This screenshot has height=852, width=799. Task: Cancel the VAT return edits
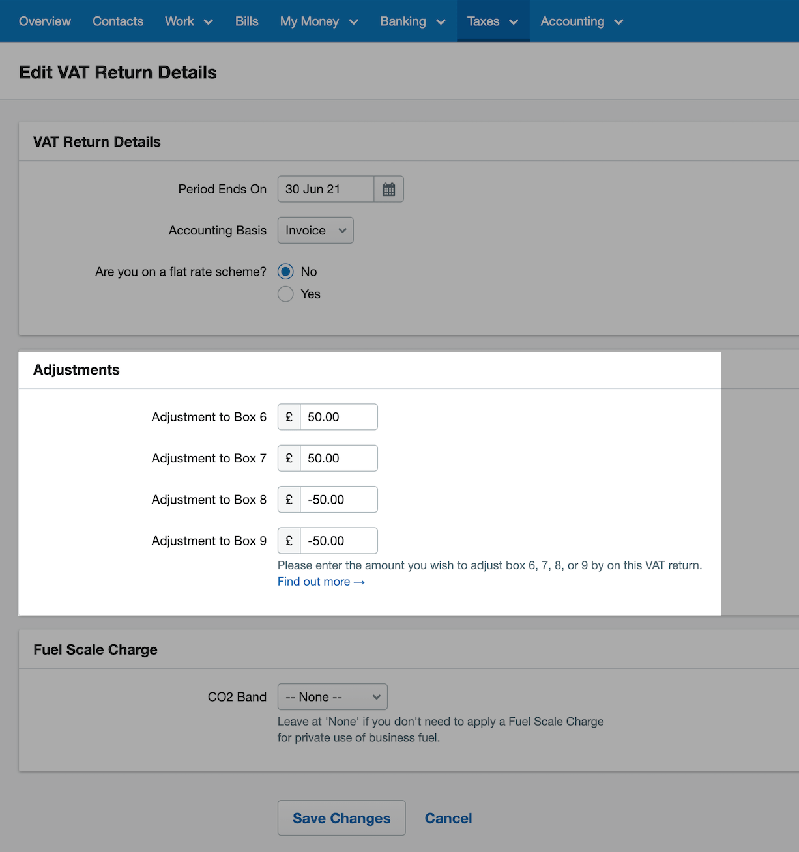point(448,817)
